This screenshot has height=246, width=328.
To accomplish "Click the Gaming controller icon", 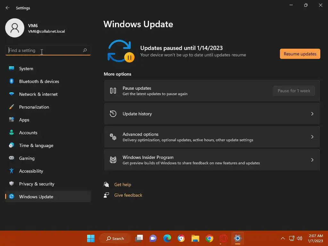I will click(12, 158).
